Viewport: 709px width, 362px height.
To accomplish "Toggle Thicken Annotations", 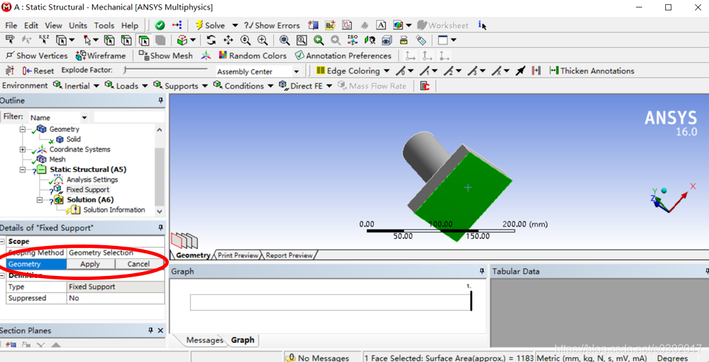I will point(591,70).
